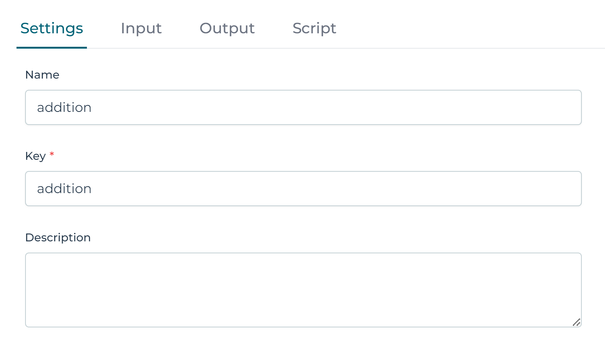This screenshot has height=345, width=605.
Task: Select the 'addition' text in Name field
Action: tap(64, 107)
